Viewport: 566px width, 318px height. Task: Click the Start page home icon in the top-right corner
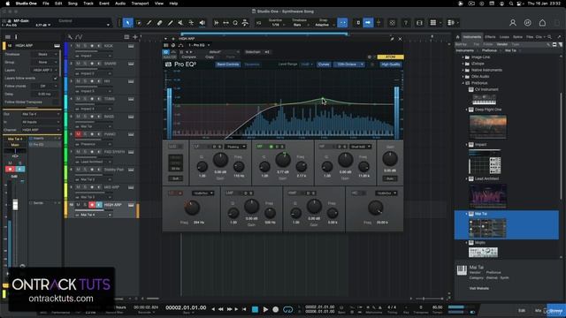(542, 23)
